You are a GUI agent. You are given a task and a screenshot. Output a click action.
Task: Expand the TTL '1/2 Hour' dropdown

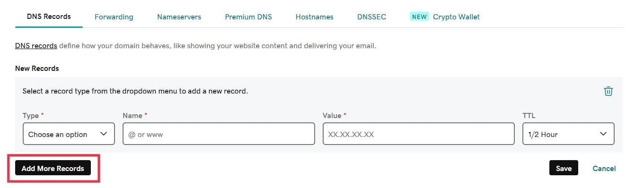pos(568,134)
